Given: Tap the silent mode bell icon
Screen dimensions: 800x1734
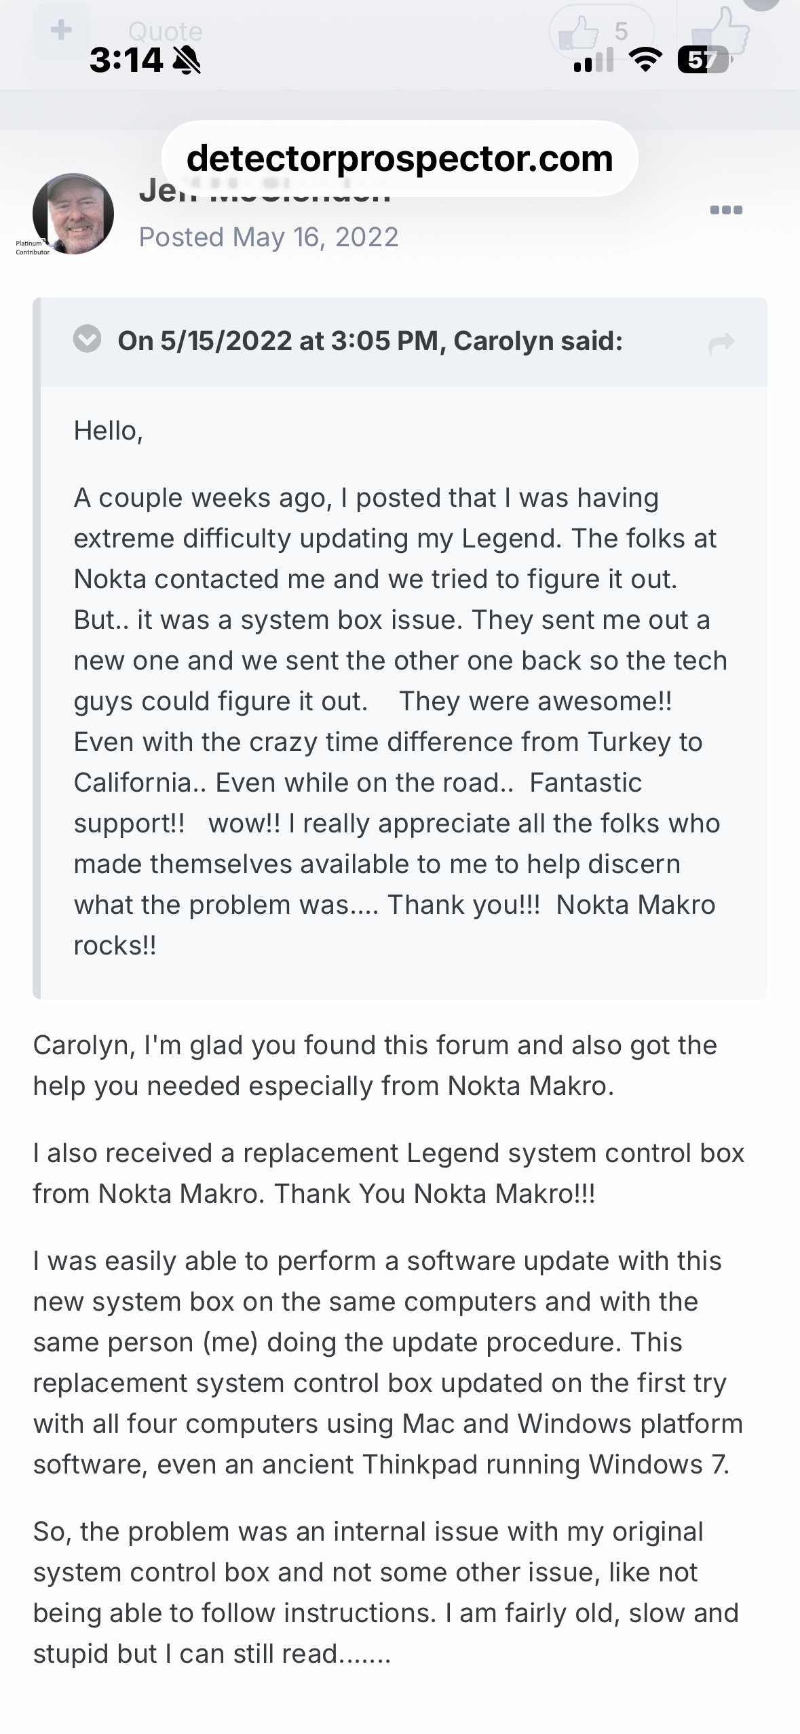Looking at the screenshot, I should coord(187,62).
